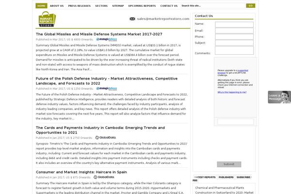Screen dimensions: 291x194
Task: Open the Subscribe / RSS tab
Action: [x=243, y=178]
